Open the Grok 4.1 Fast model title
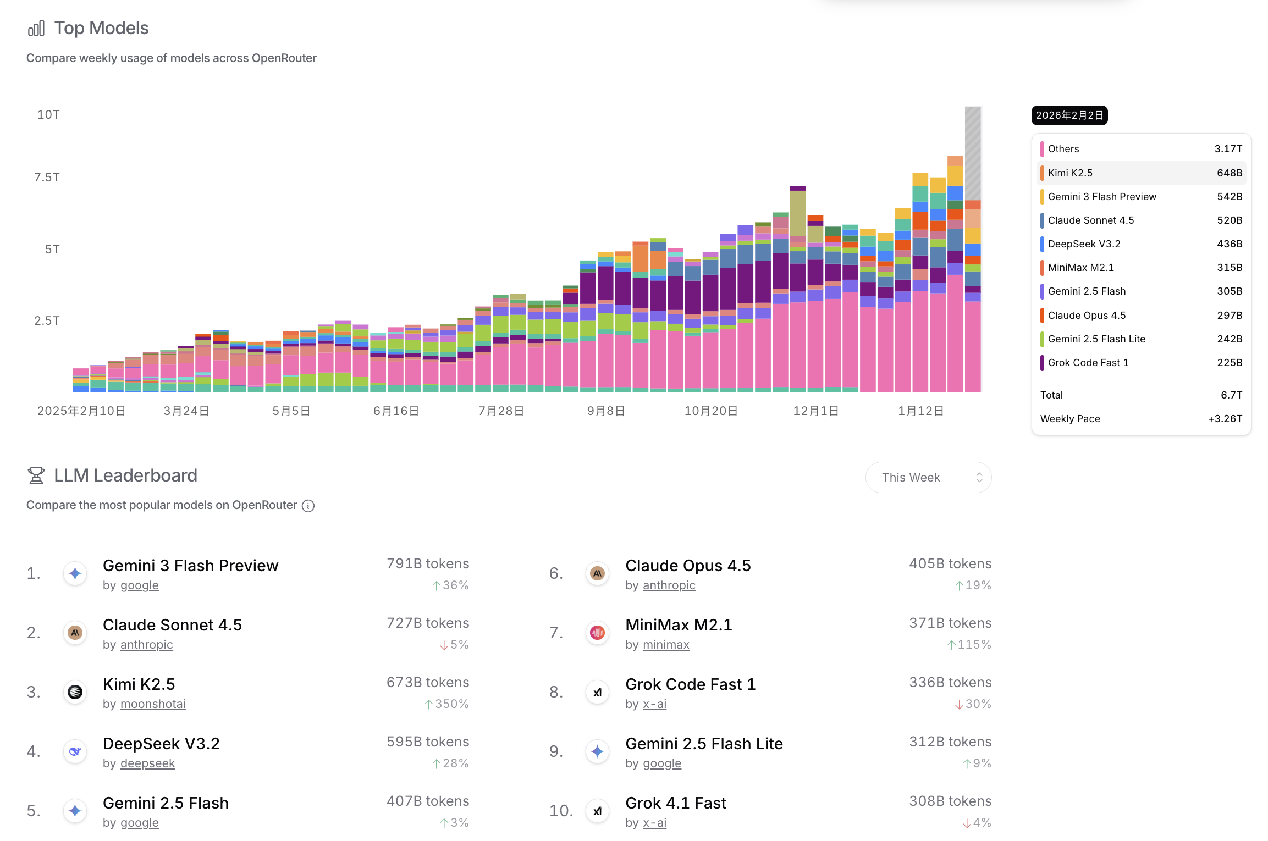Image resolution: width=1268 pixels, height=841 pixels. click(x=676, y=803)
